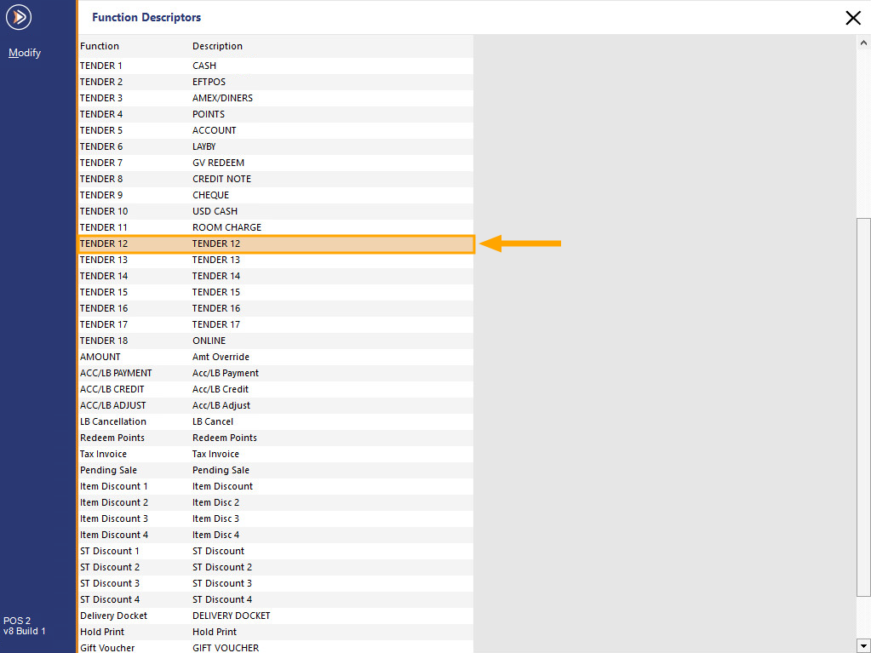Click the ROOM CHARGE row
Viewport: 871px width, 653px height.
pos(275,227)
